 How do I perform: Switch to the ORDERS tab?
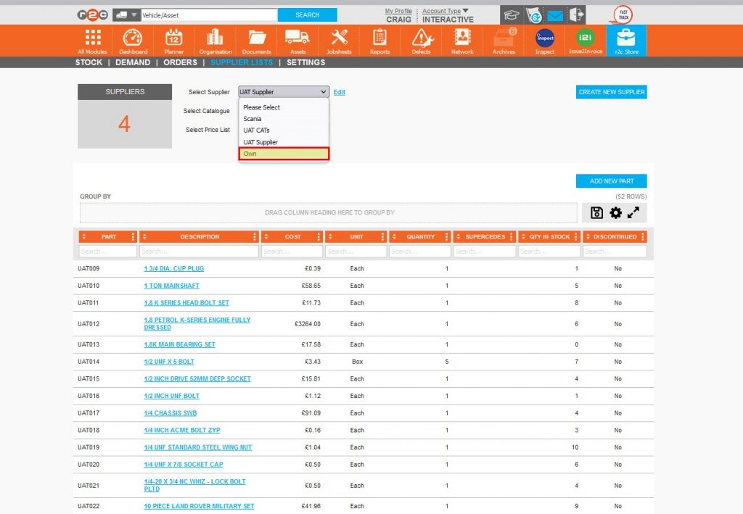click(x=180, y=62)
